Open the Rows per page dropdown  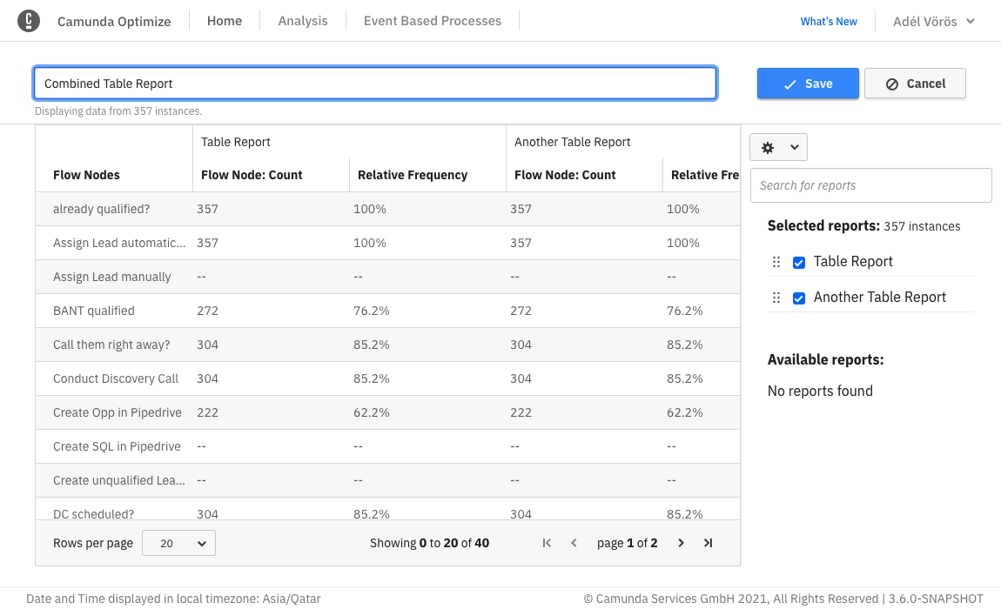point(178,542)
